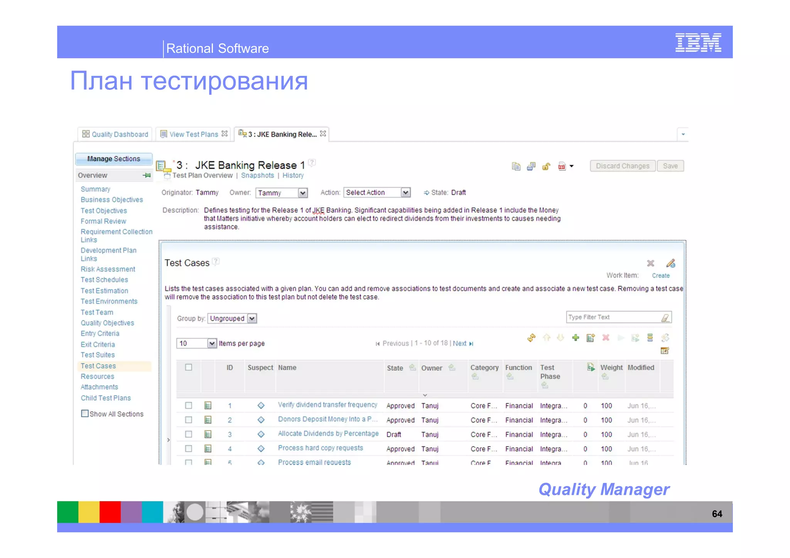Click the suspect diamond icon in row 2

[261, 420]
